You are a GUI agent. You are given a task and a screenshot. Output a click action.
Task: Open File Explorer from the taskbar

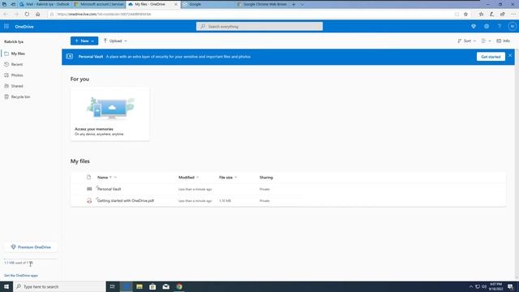139,286
